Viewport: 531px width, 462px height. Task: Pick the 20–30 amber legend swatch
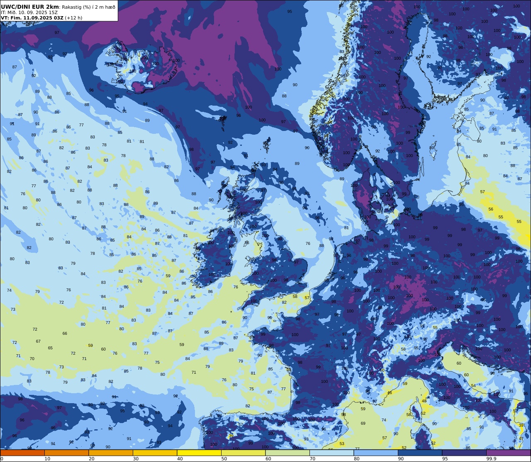click(111, 452)
